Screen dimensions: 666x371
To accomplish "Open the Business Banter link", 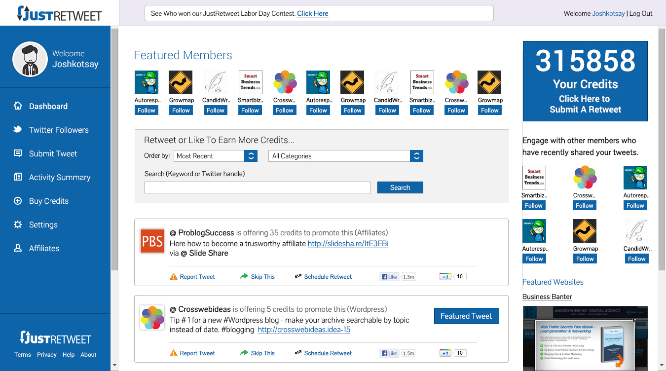I will [x=547, y=297].
